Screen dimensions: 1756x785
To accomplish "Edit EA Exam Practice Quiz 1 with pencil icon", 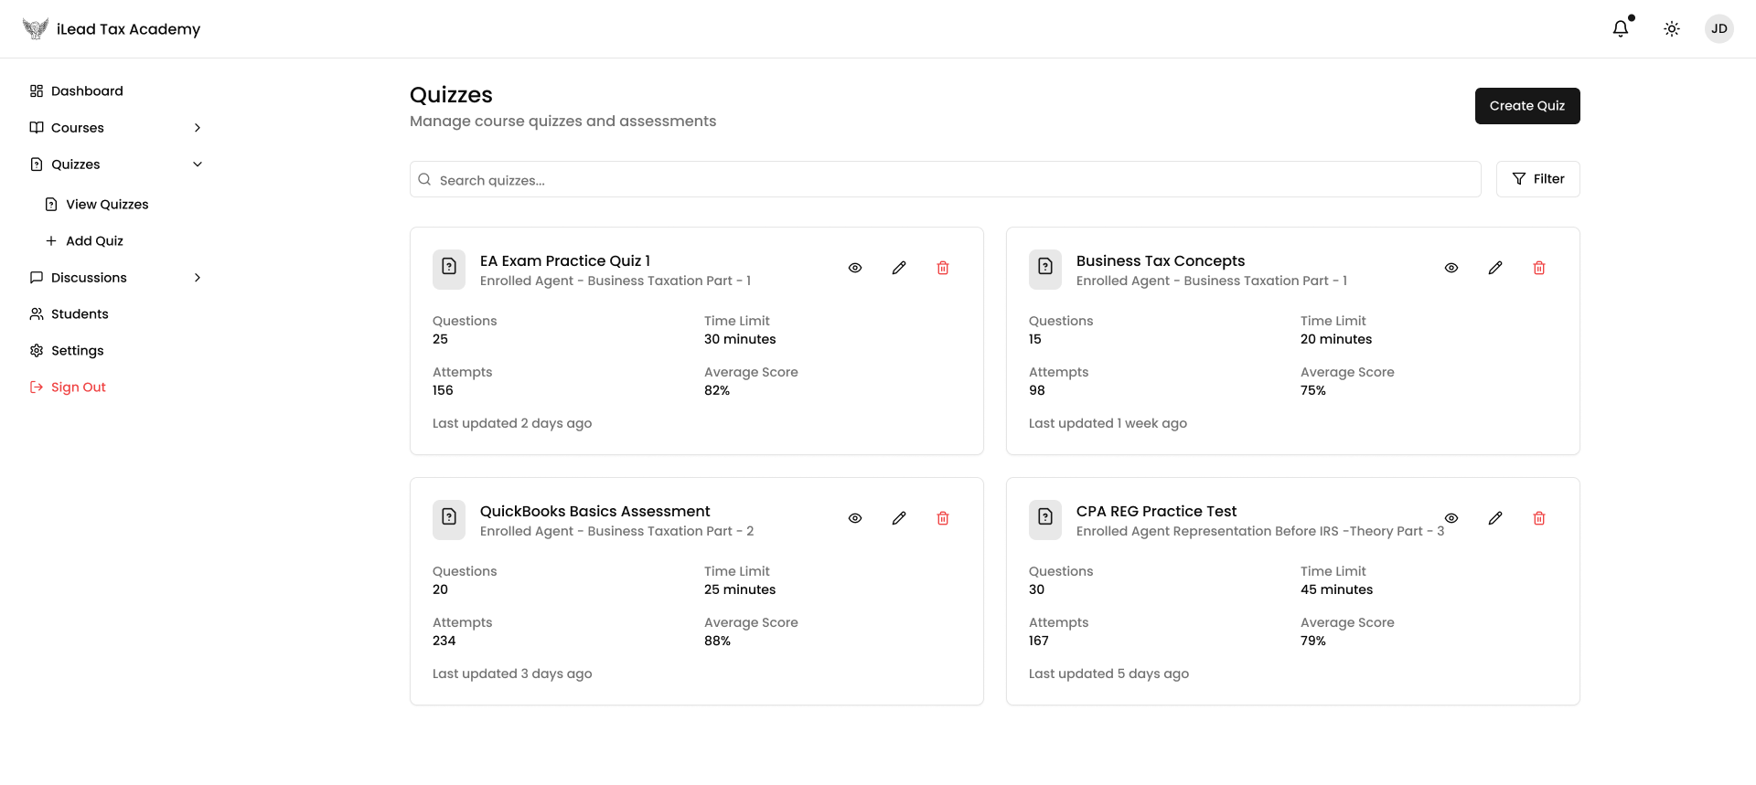I will pyautogui.click(x=898, y=268).
